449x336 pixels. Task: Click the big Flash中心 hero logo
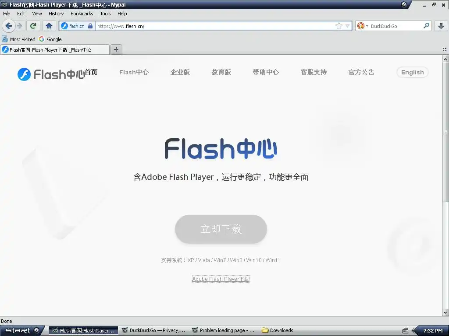pos(221,149)
